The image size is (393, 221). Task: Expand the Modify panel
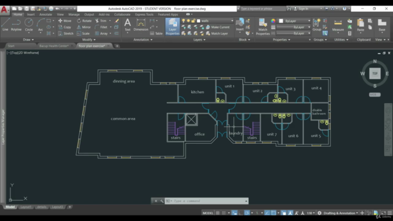pos(88,39)
